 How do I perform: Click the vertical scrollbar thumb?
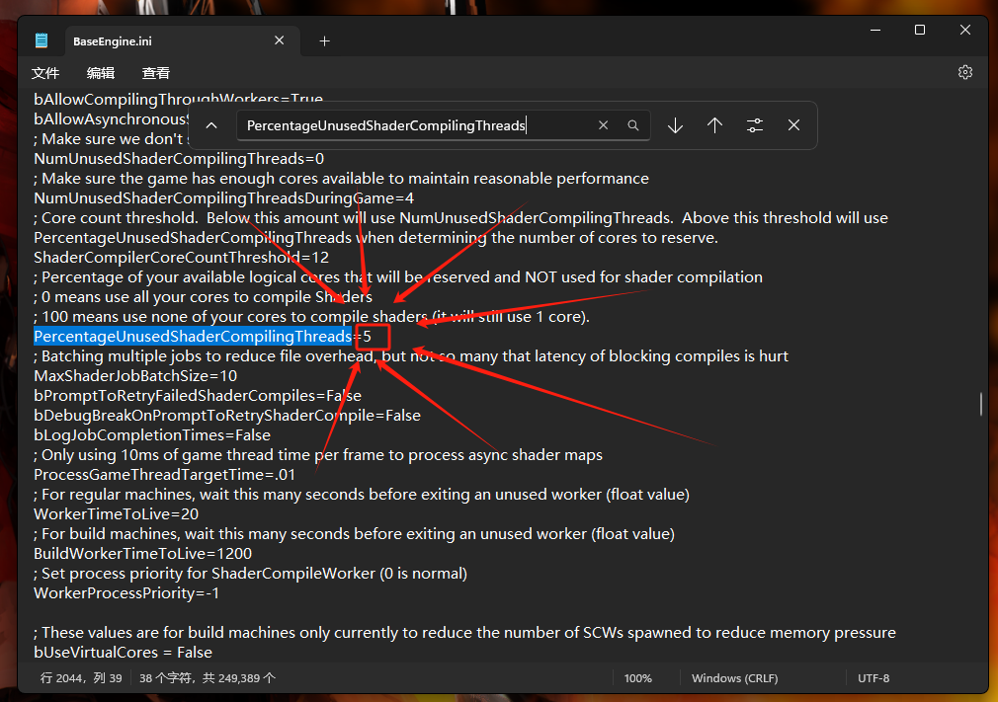980,404
